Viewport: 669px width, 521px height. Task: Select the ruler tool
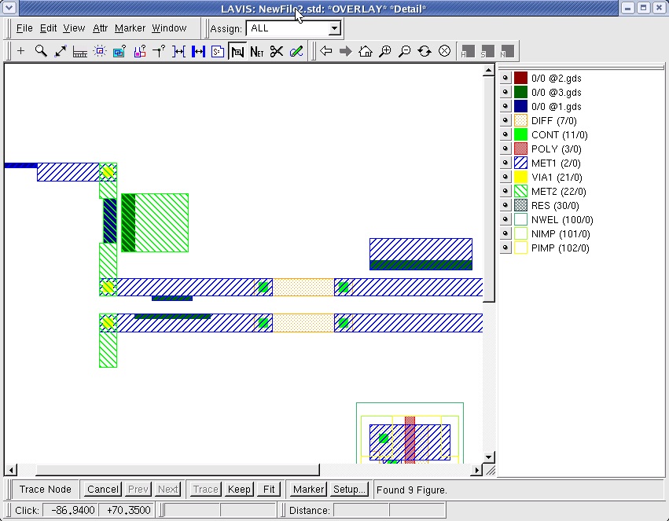79,52
